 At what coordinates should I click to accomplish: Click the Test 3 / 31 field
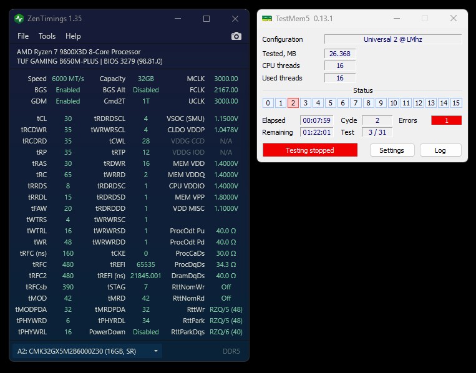(x=377, y=132)
